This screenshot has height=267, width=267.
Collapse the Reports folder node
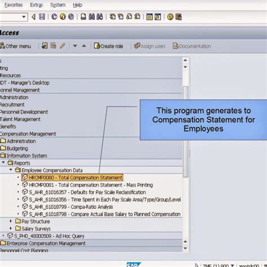(3, 162)
